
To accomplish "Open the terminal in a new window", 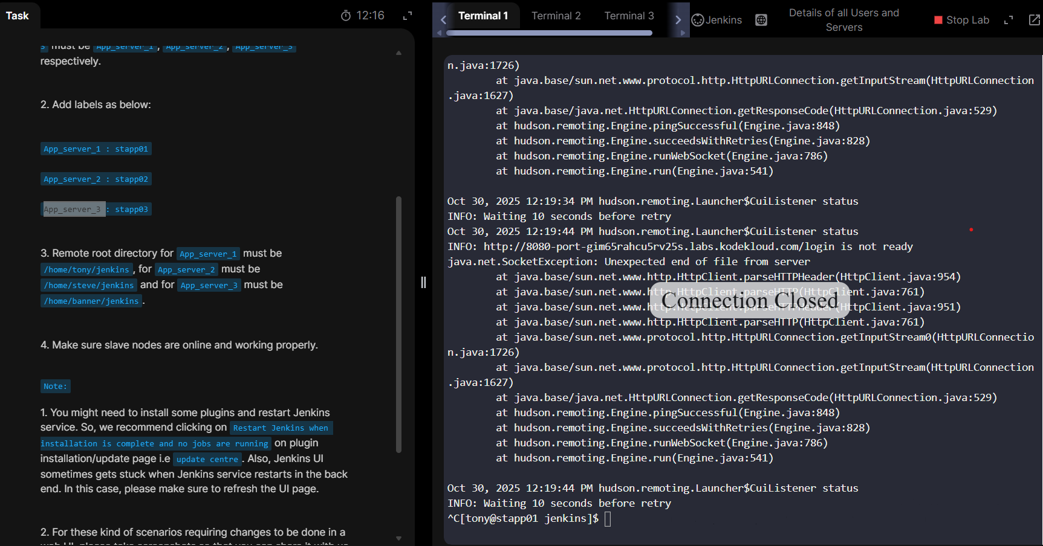I will coord(1034,20).
